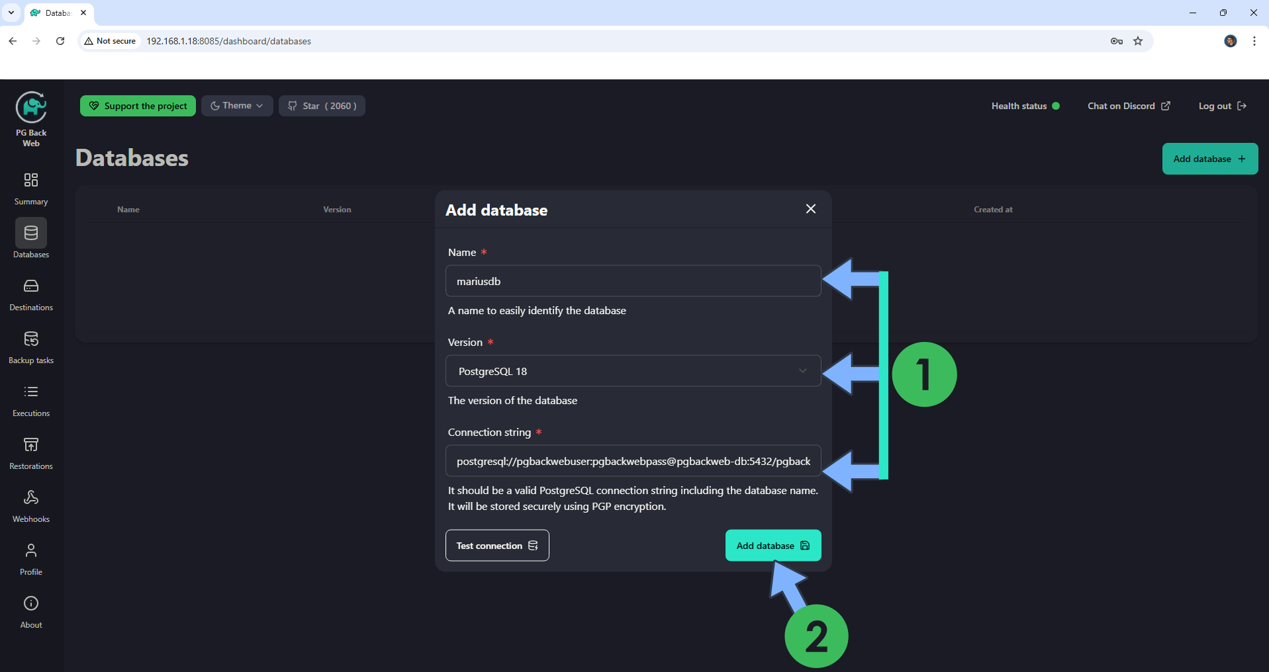This screenshot has width=1269, height=672.
Task: Click the Log out link
Action: tap(1222, 106)
